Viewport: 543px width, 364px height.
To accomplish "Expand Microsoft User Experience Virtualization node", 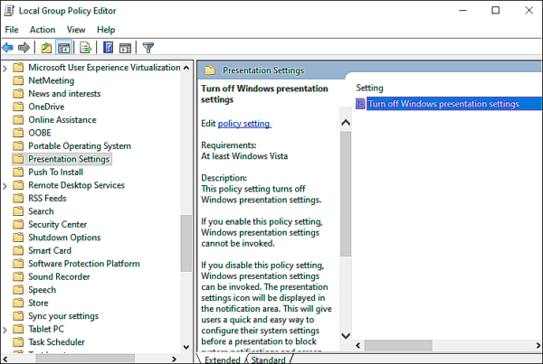I will click(x=5, y=68).
